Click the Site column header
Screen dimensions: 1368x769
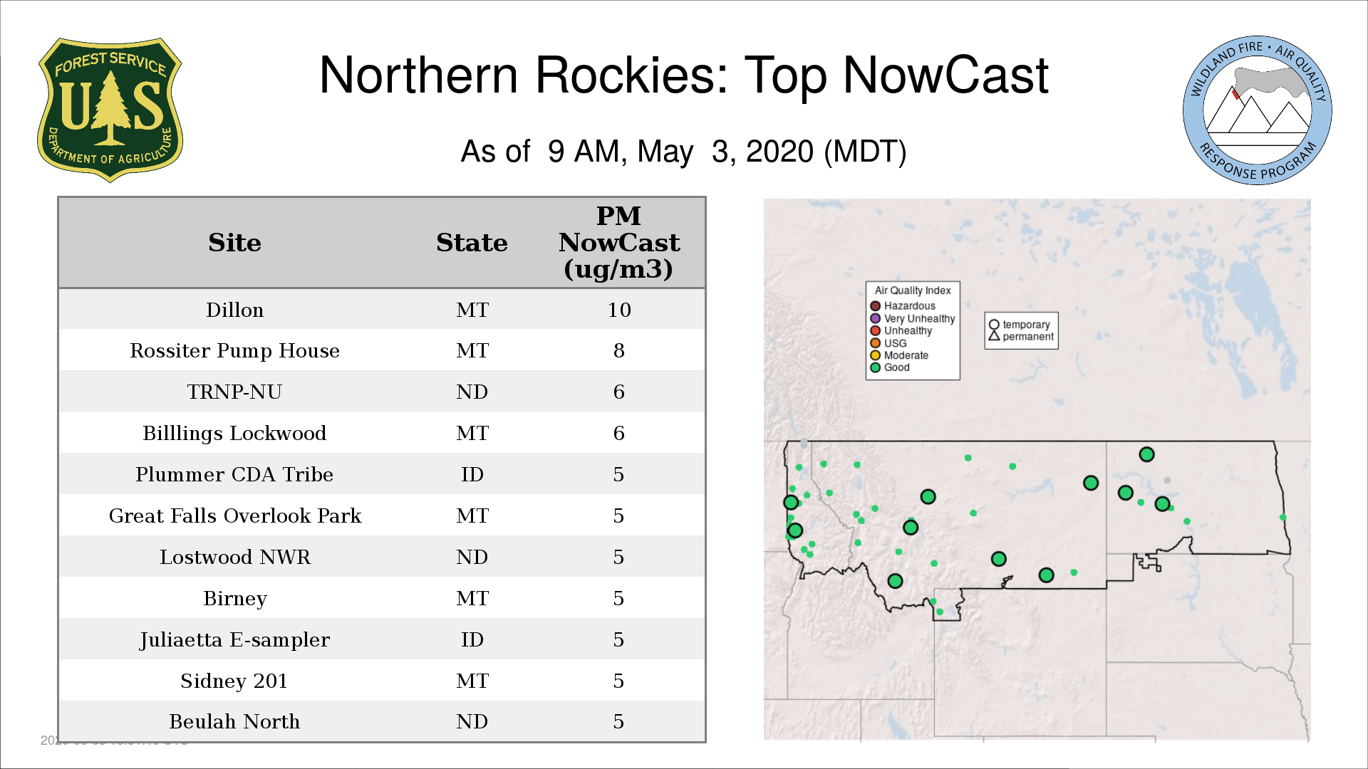coord(234,243)
